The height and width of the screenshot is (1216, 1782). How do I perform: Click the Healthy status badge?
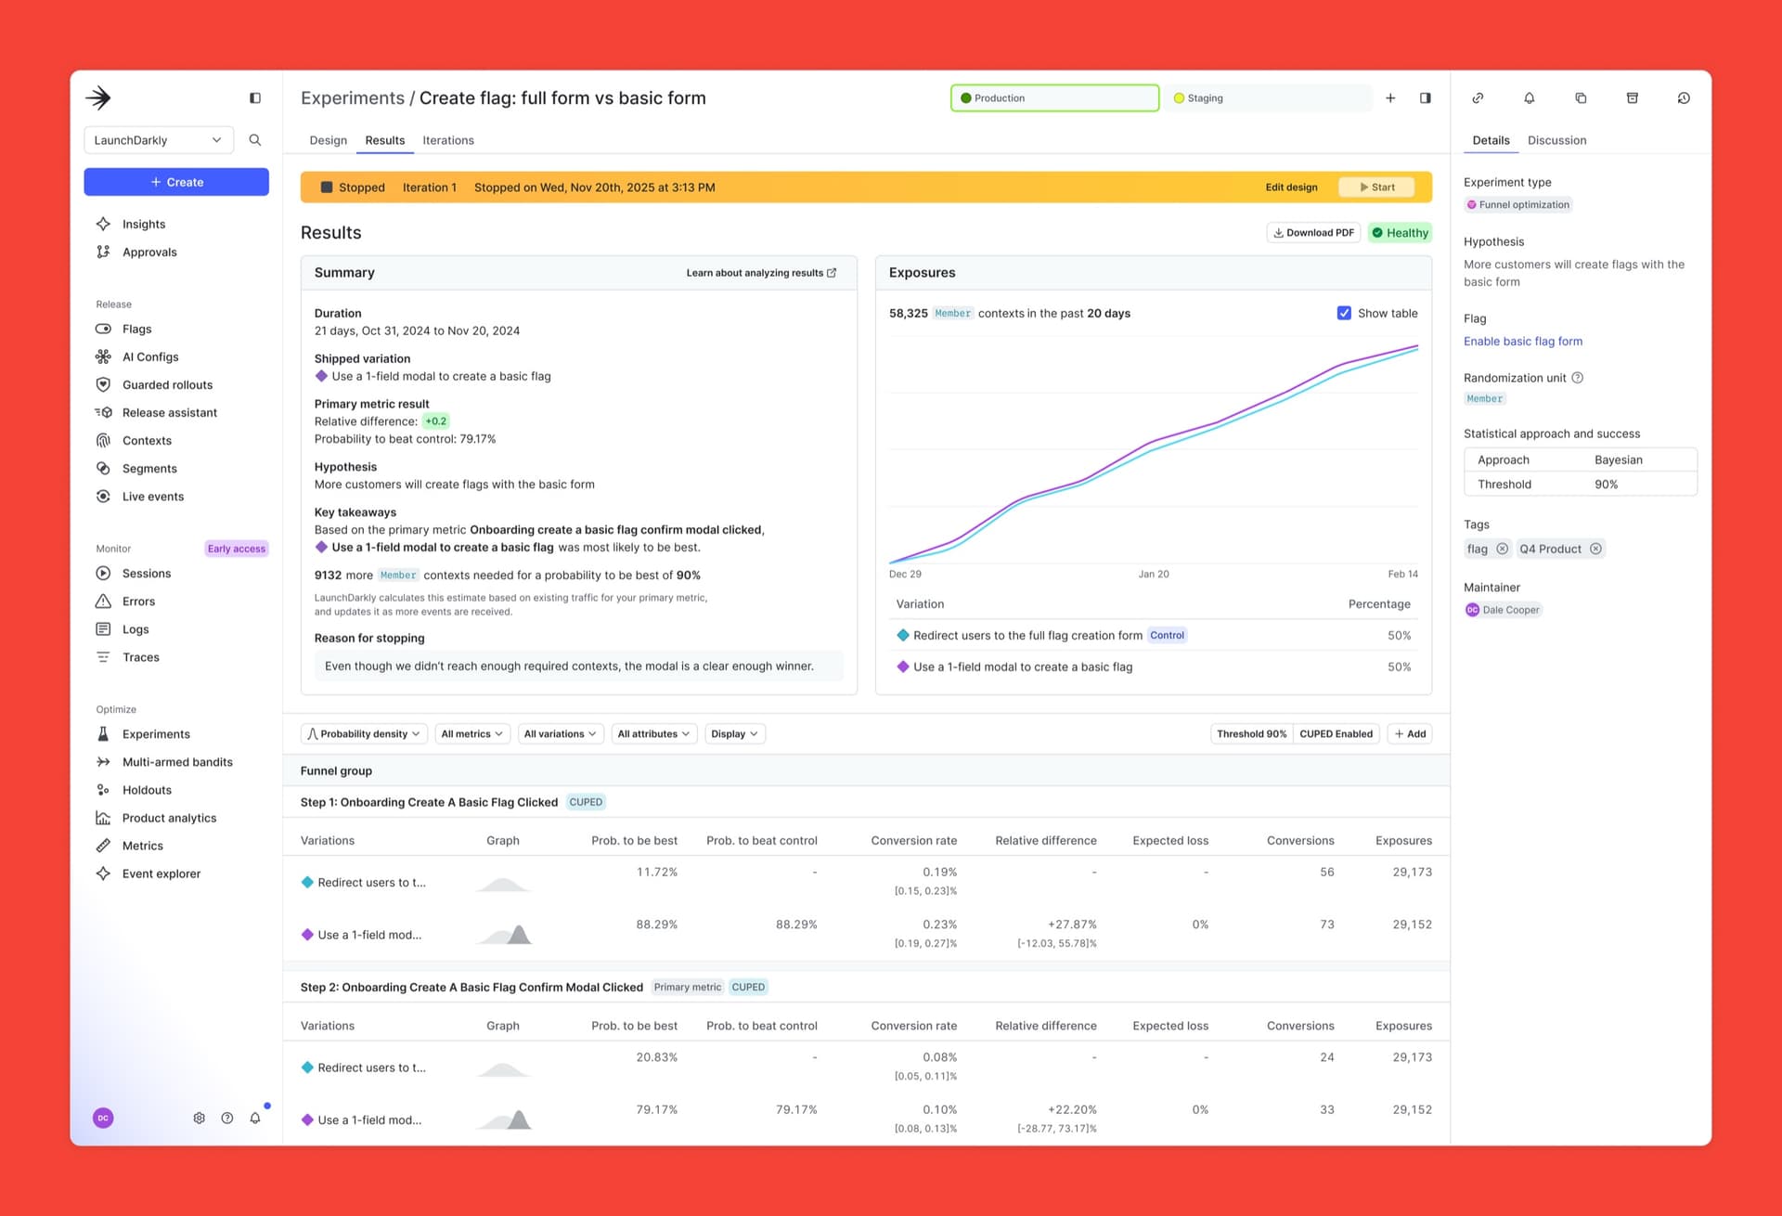tap(1400, 232)
